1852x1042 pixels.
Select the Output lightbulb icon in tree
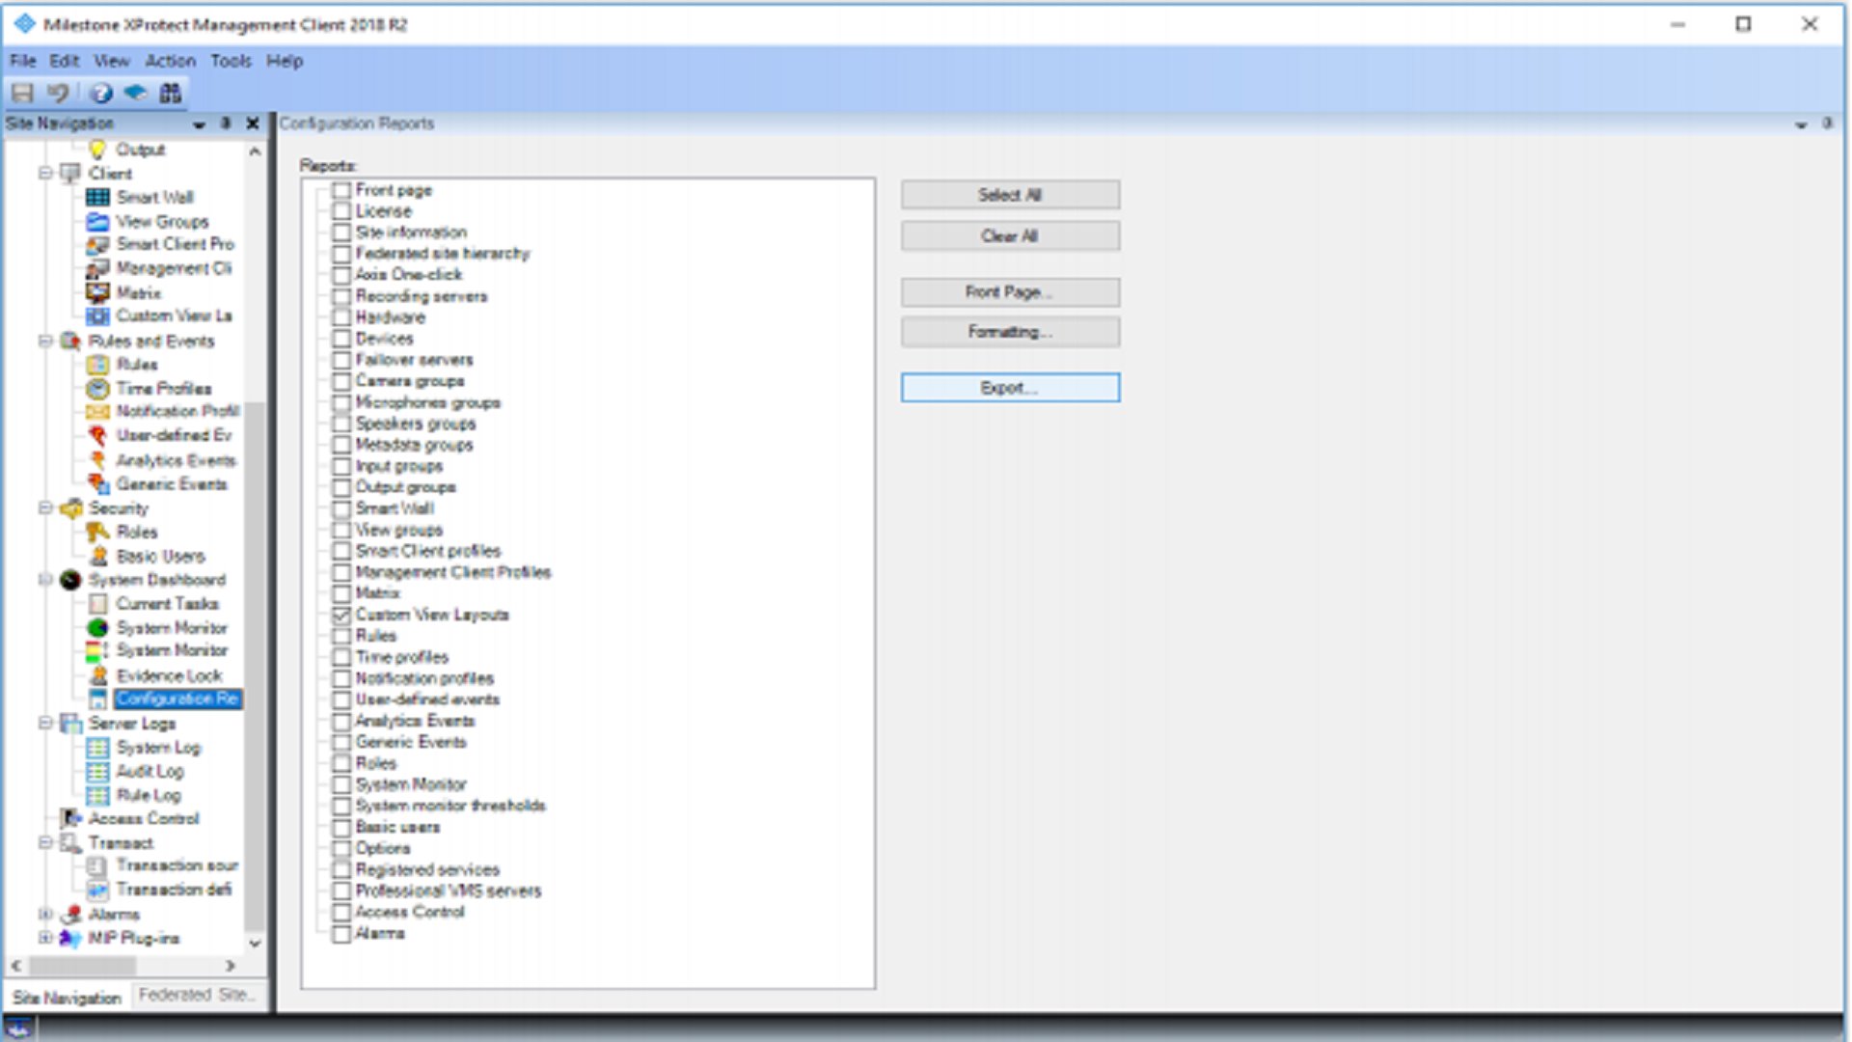[97, 150]
